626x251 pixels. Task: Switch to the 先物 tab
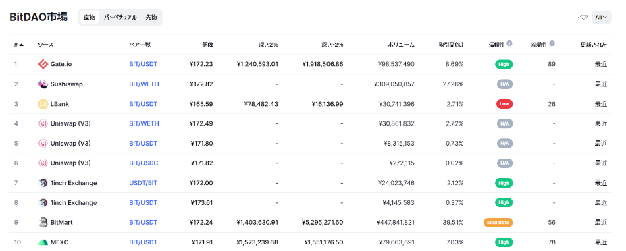pyautogui.click(x=151, y=17)
